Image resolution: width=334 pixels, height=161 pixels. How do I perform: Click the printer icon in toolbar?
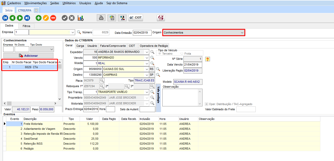[101, 18]
